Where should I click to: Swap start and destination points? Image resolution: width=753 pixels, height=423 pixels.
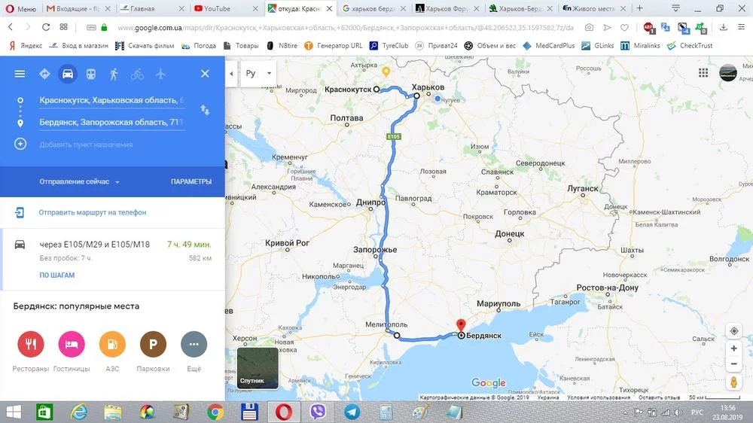pos(205,110)
